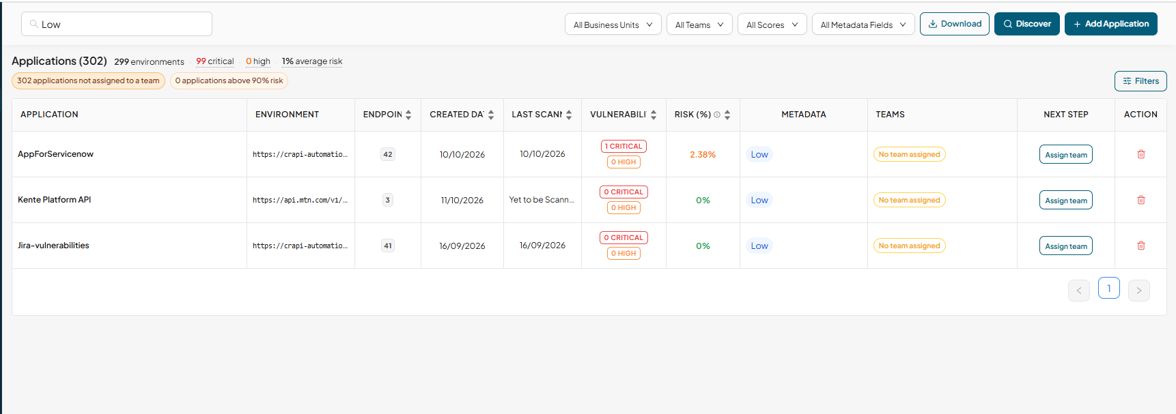Sort by Vulnerabilities column arrows
Screen dimensions: 1176x414
tap(654, 115)
